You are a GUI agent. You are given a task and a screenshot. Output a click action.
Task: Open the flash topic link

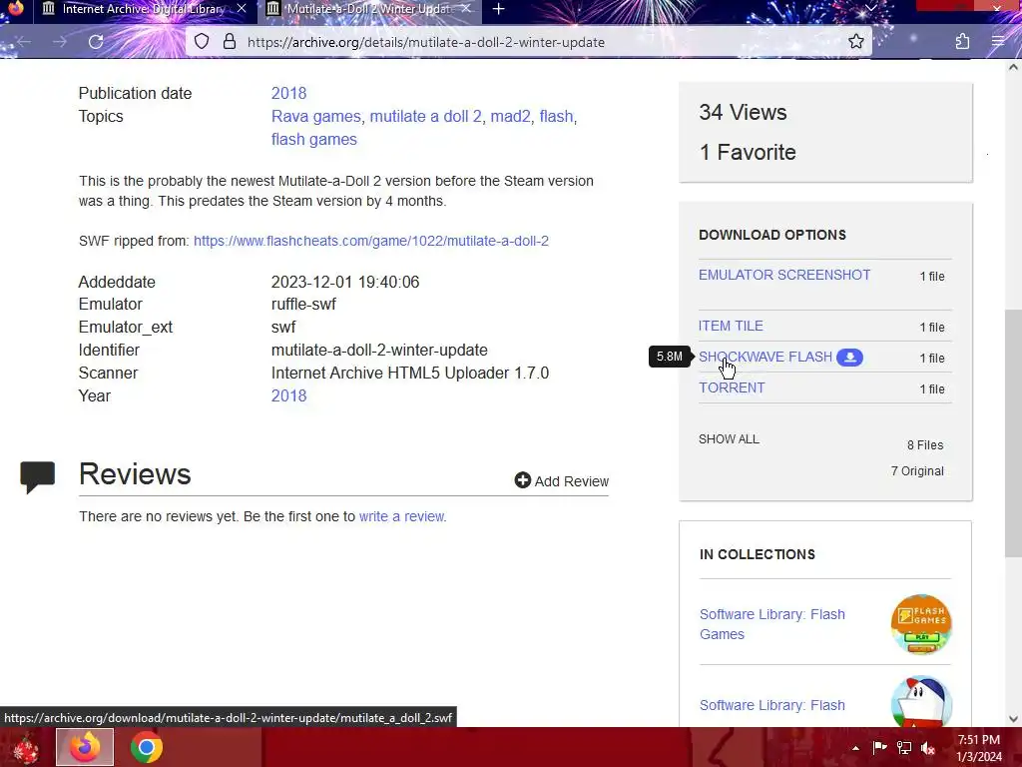point(556,116)
